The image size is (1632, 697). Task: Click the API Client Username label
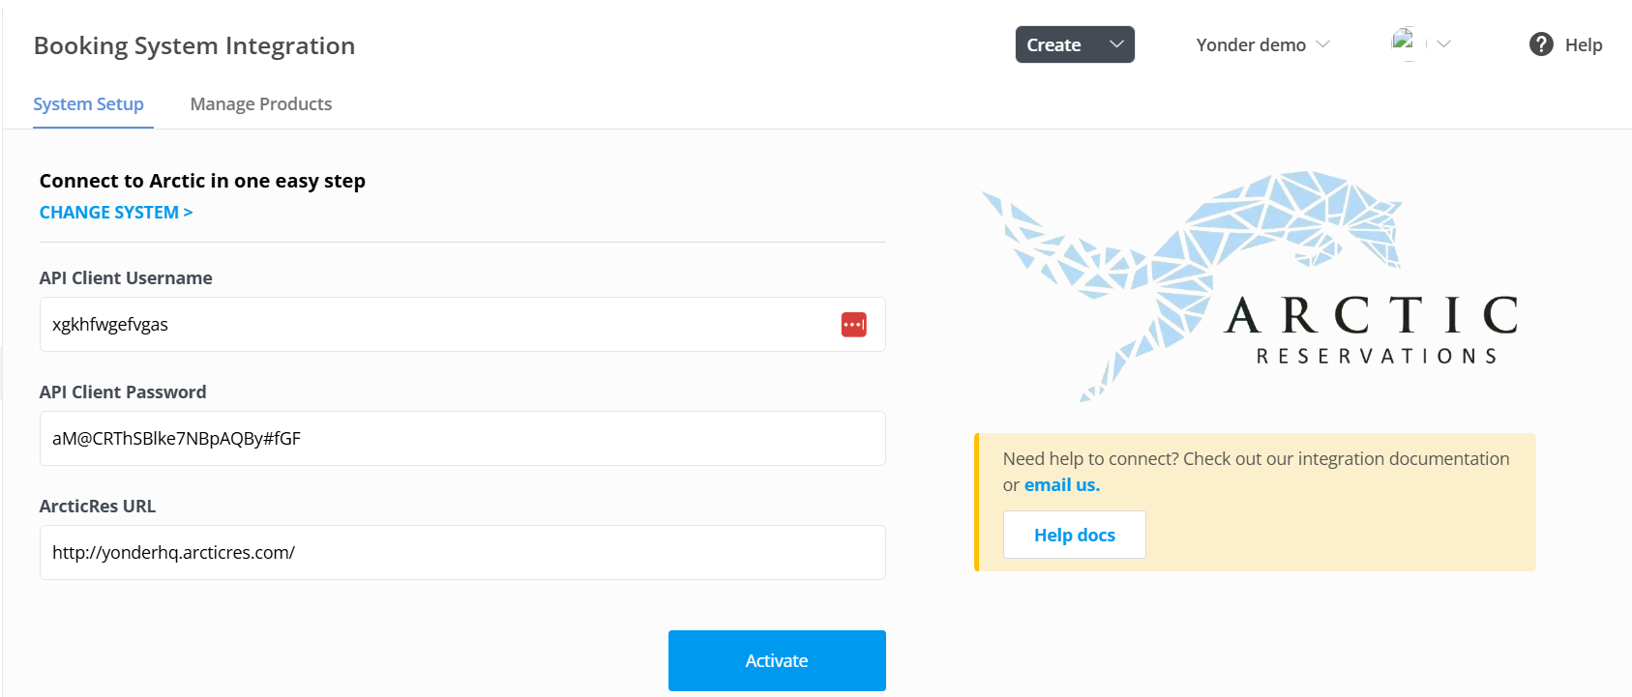point(126,278)
